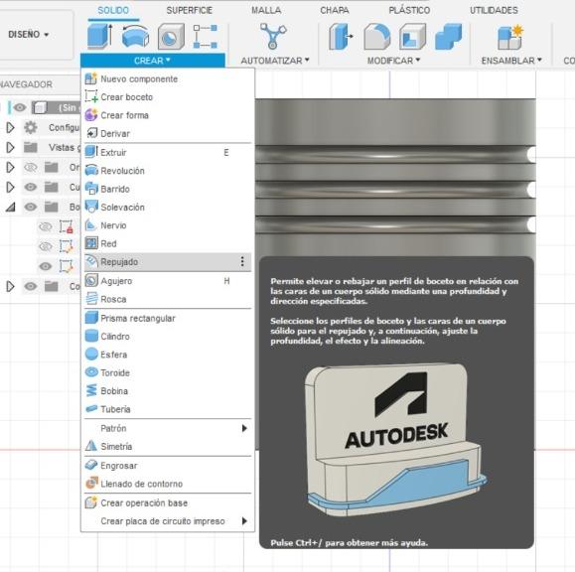Open the Patrón submenu

coord(168,428)
